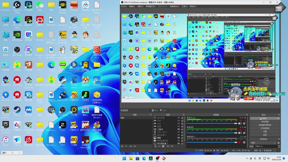Pop out the 混音器 dock icon
This screenshot has height=162, width=288.
[x=247, y=114]
